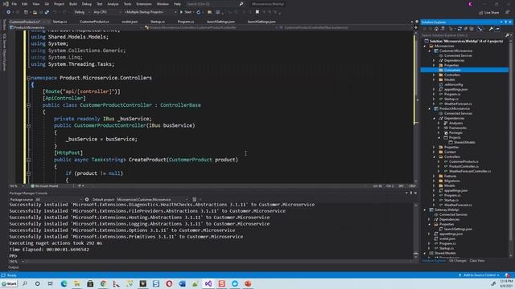Click the user account avatar icon
Viewport: 515px width, 289px height.
pyautogui.click(x=470, y=4)
